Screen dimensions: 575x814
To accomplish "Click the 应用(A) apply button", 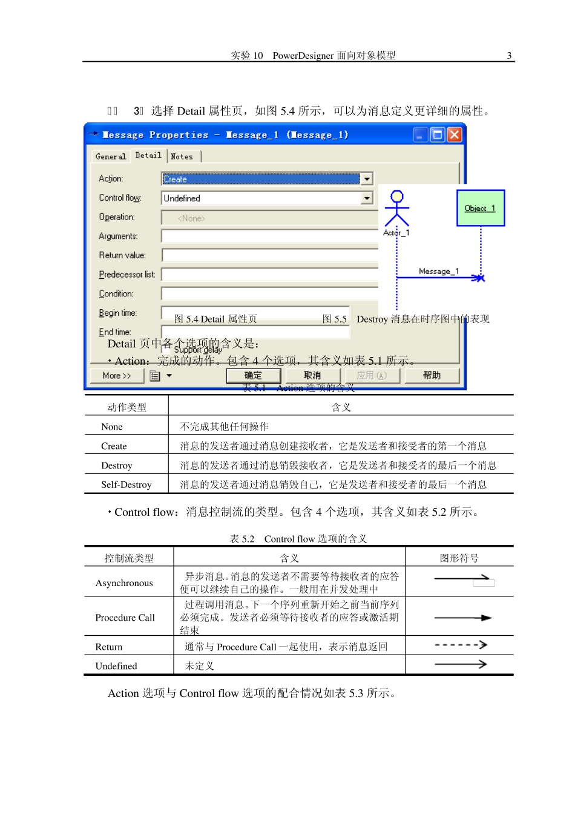I will [372, 376].
